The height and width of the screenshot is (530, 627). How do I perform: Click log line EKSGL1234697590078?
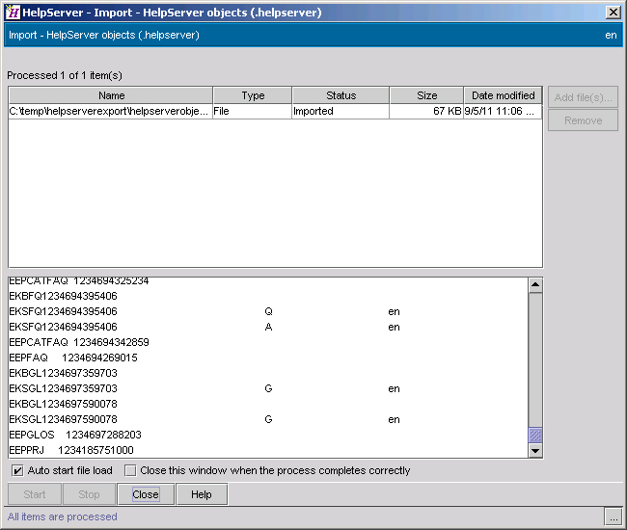(204, 419)
